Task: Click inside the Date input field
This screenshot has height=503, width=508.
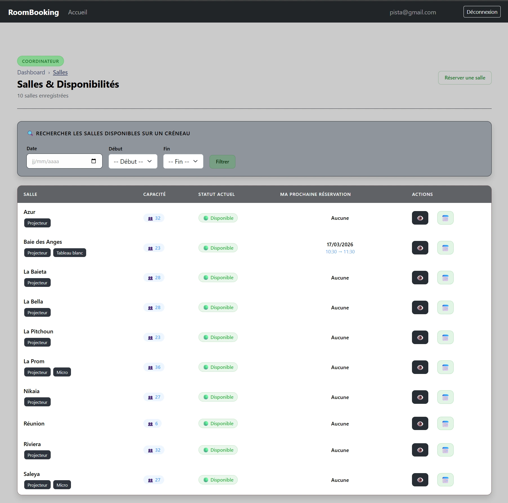Action: [56, 161]
